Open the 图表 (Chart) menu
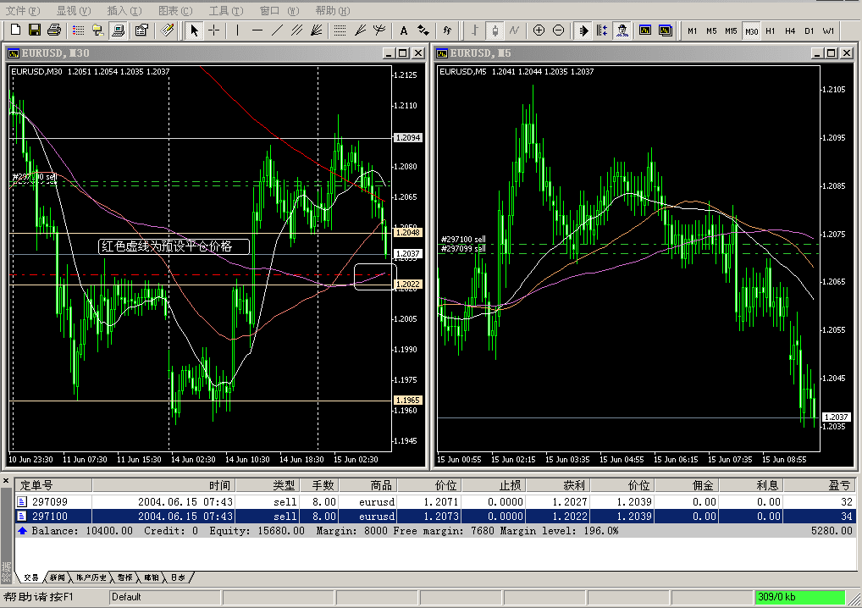862x608 pixels. pos(174,10)
